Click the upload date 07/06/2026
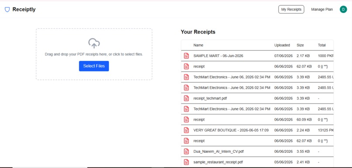The width and height of the screenshot is (352, 168). point(283,56)
